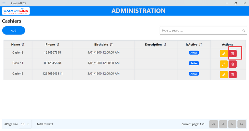Image resolution: width=249 pixels, height=131 pixels.
Task: Advance to the next page
Action: click(232, 124)
